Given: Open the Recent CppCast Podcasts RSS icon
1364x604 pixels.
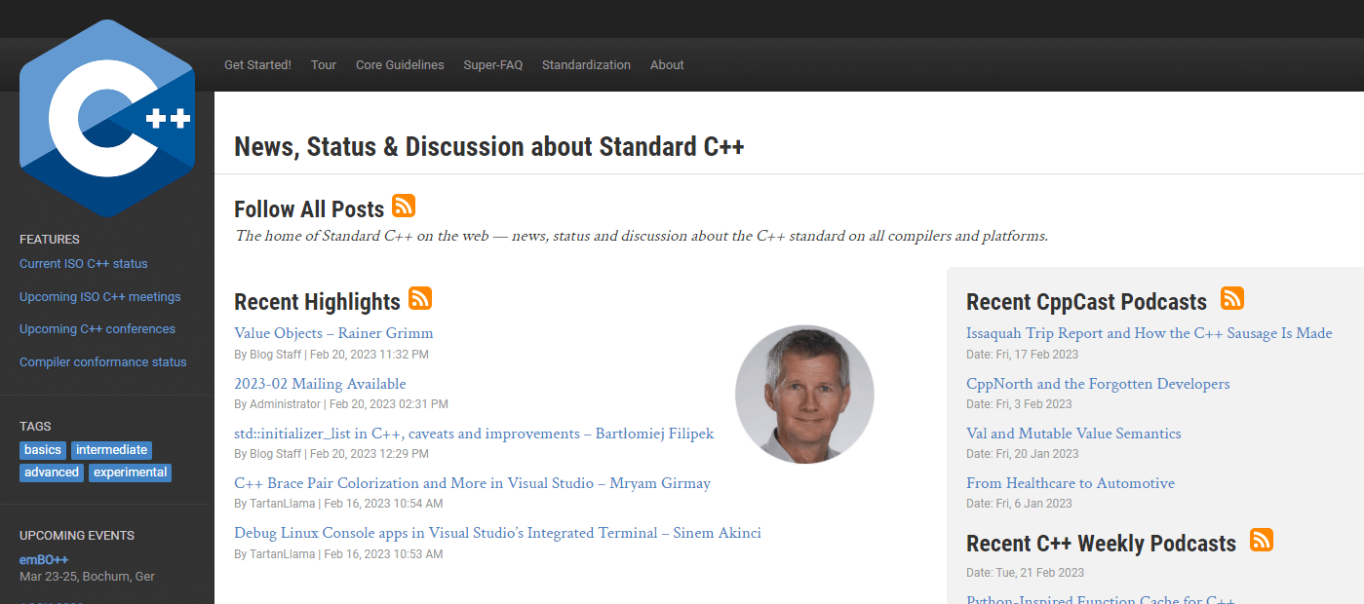Looking at the screenshot, I should pos(1232,298).
